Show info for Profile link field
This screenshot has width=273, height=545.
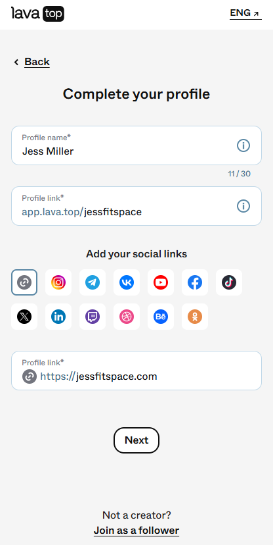(243, 206)
